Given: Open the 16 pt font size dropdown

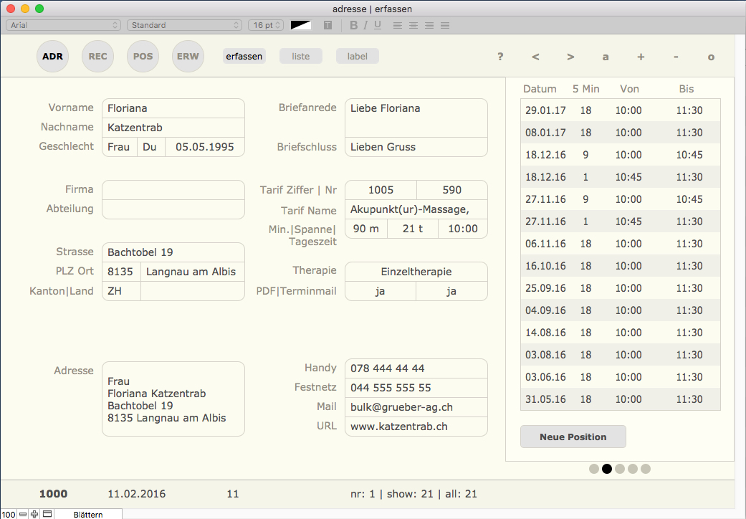Looking at the screenshot, I should click(266, 25).
